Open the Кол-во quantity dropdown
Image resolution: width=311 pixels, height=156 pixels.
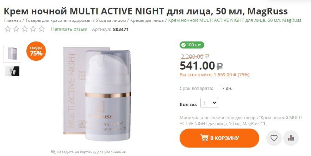(209, 103)
